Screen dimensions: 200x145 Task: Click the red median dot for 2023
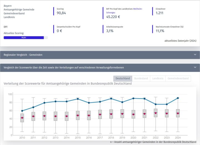click(x=167, y=113)
